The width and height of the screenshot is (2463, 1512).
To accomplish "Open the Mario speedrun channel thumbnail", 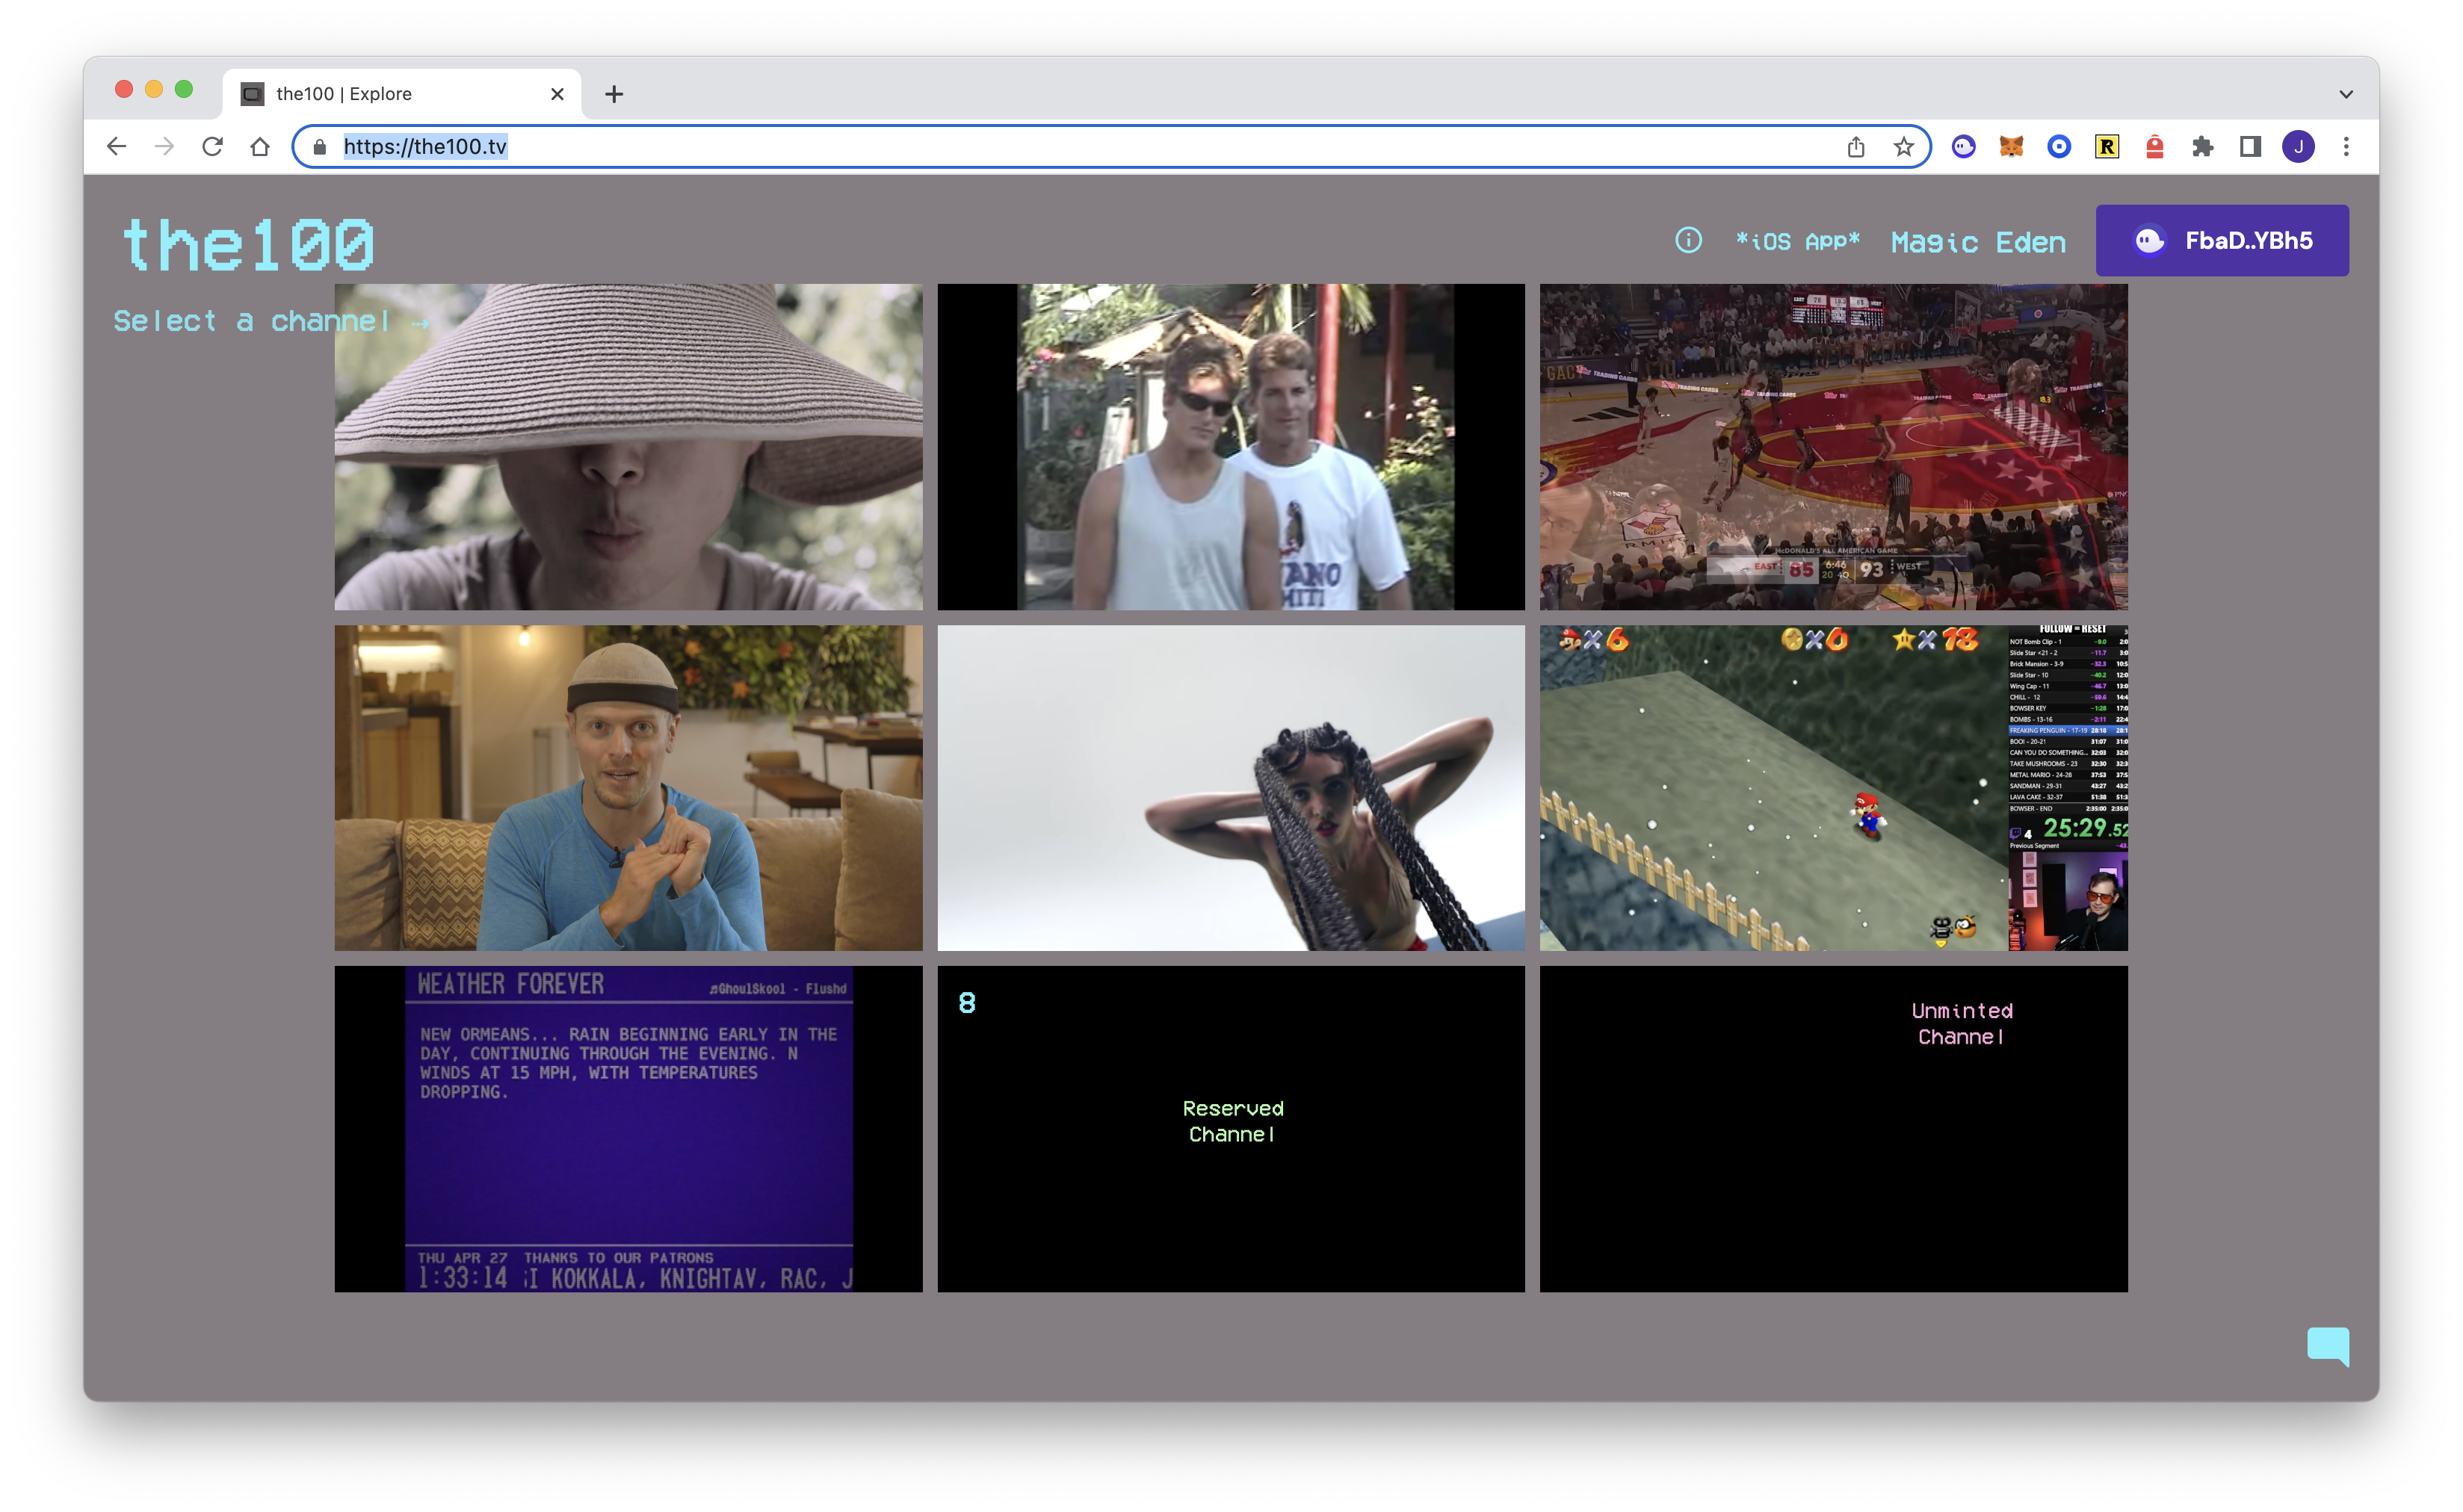I will point(1833,788).
